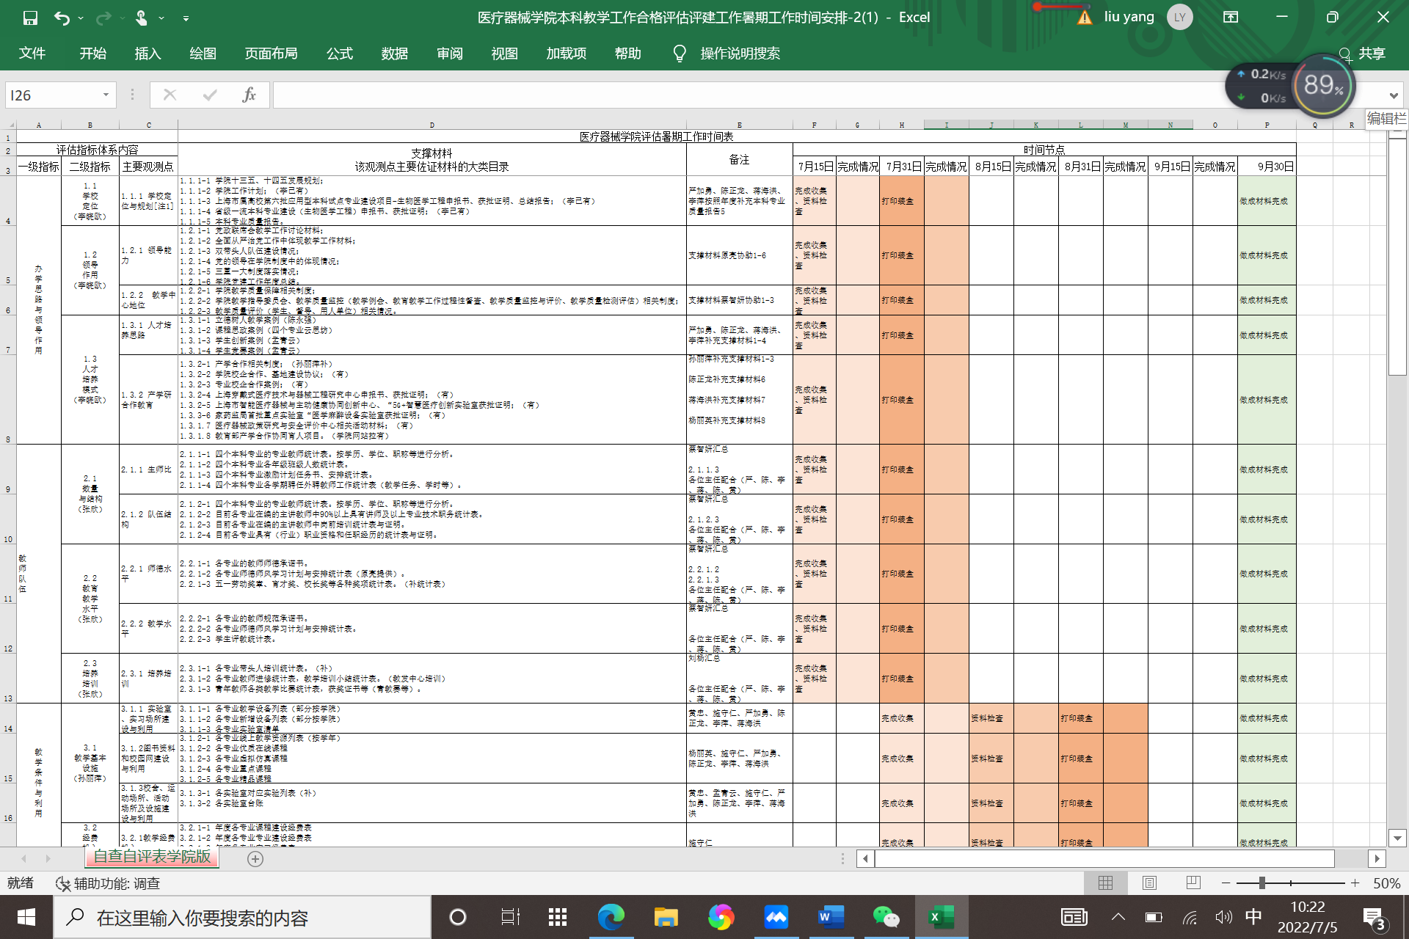
Task: Select the 自查自评表学院版 sheet tab
Action: tap(152, 857)
